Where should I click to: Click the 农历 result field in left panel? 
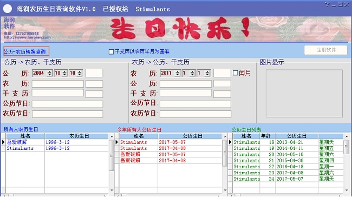click(58, 84)
